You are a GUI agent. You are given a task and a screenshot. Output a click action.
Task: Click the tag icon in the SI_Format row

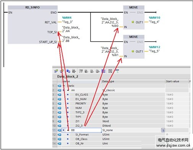59,135
